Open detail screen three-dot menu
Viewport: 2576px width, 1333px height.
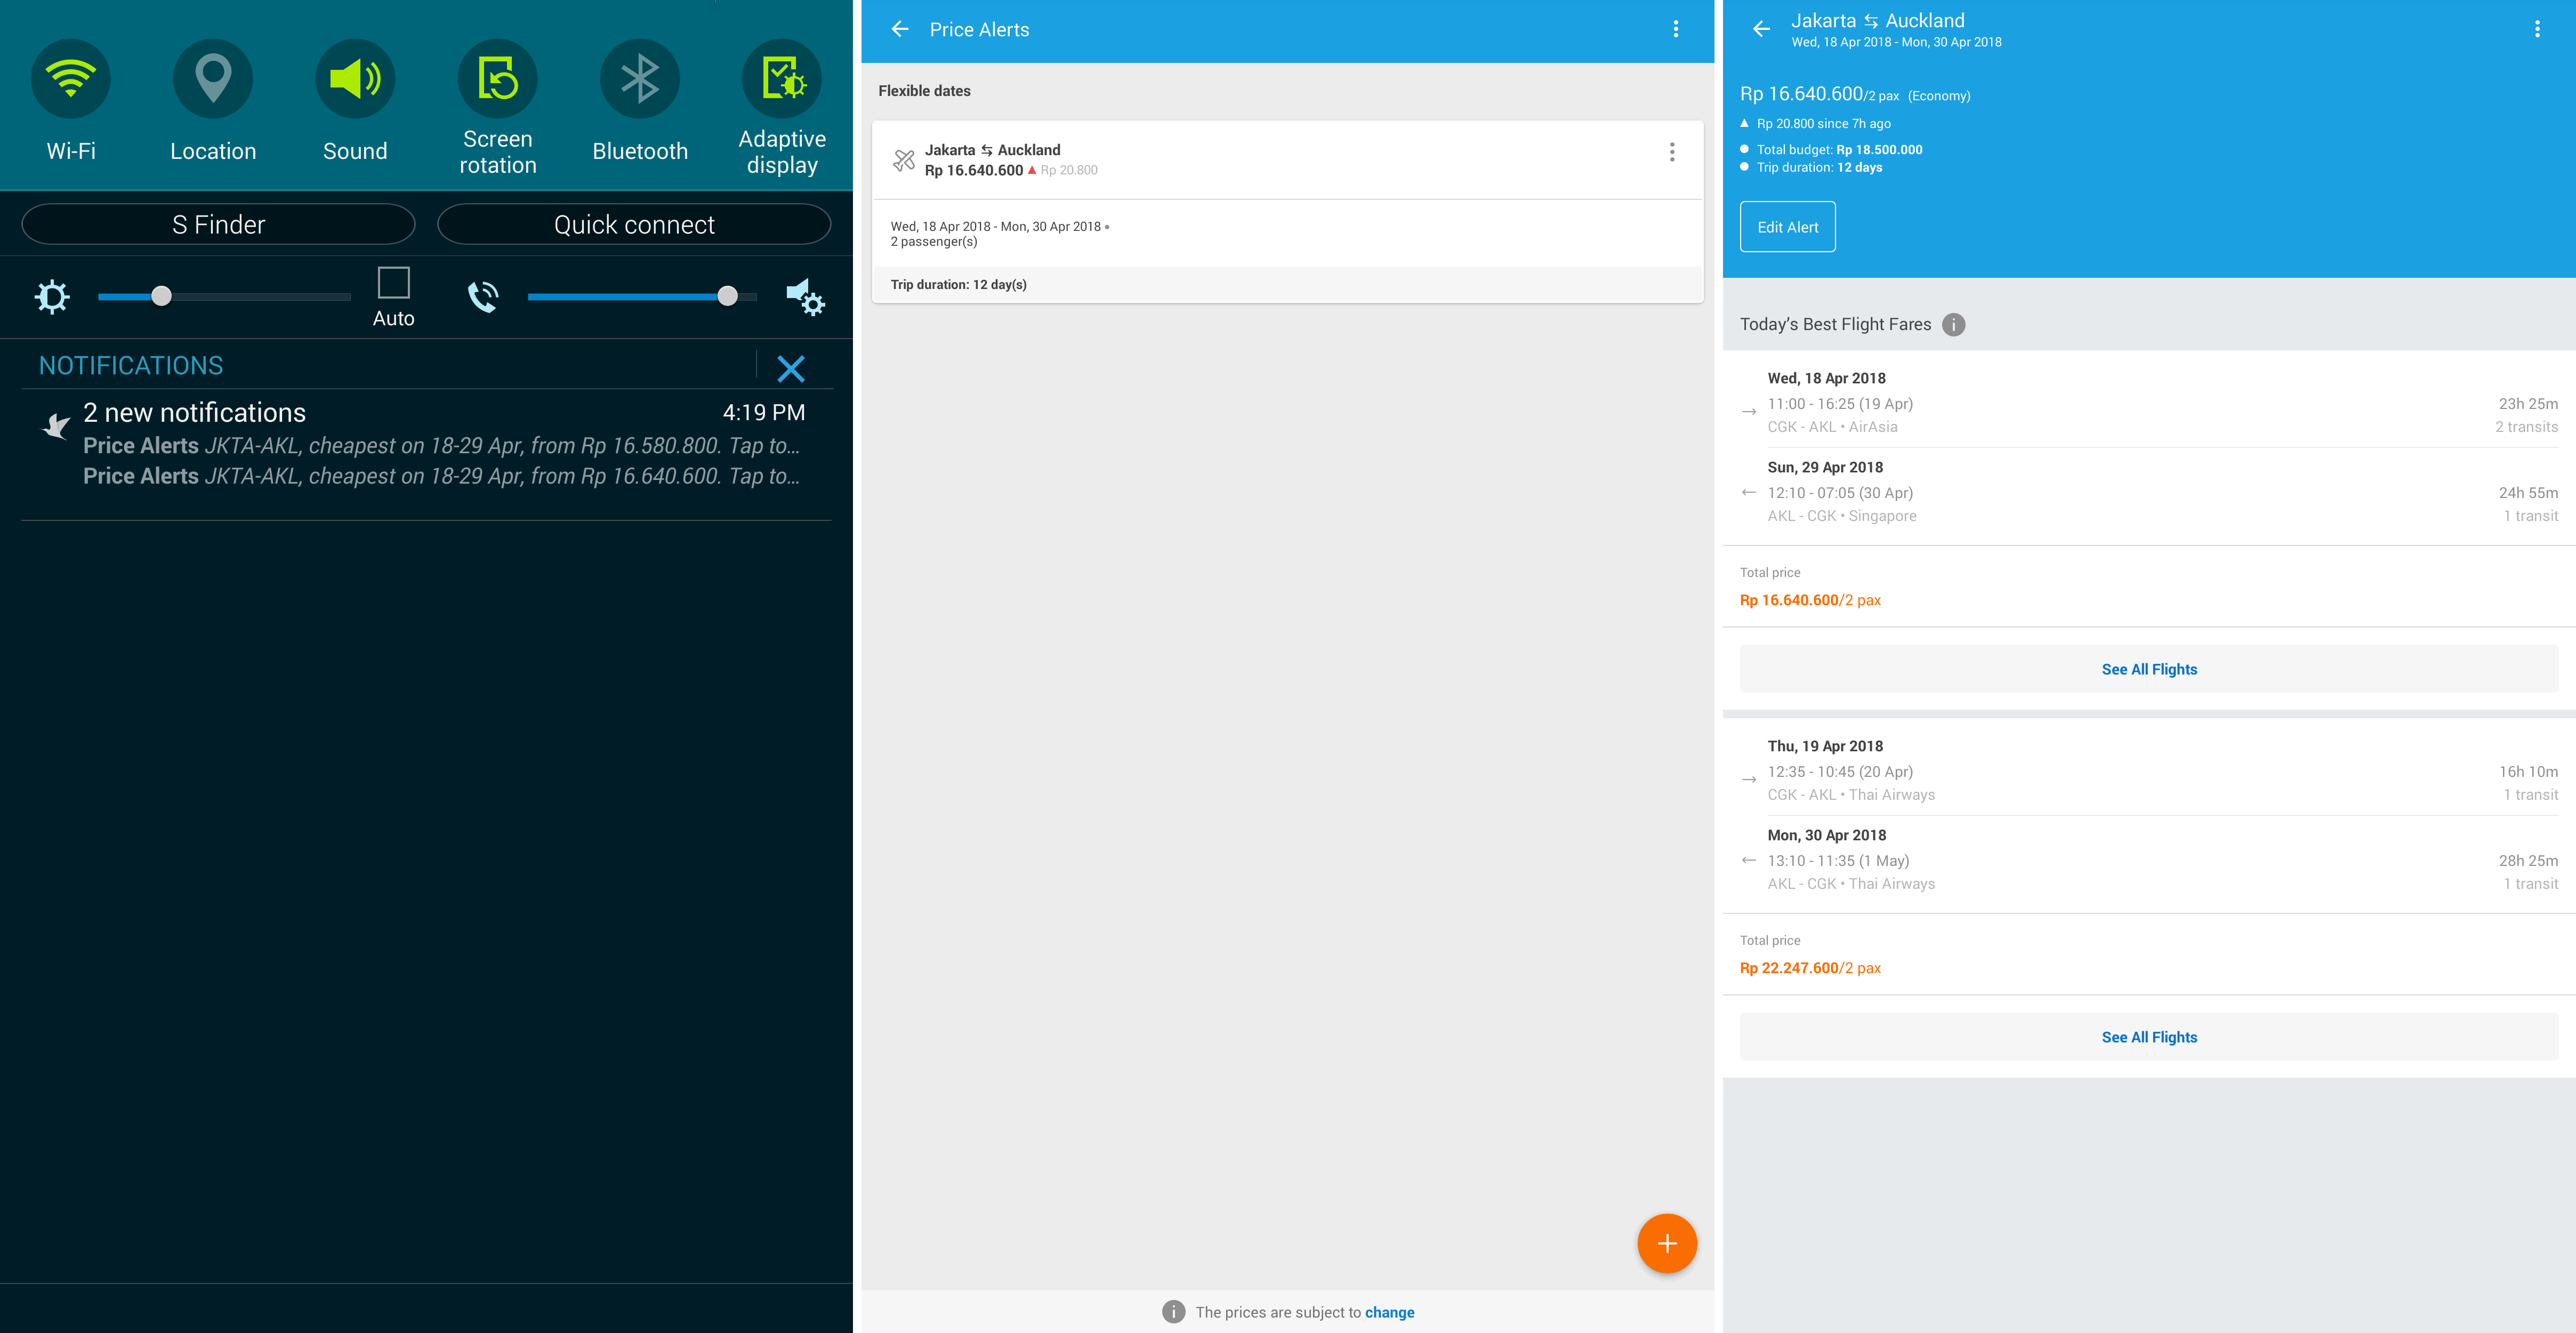point(2536,30)
